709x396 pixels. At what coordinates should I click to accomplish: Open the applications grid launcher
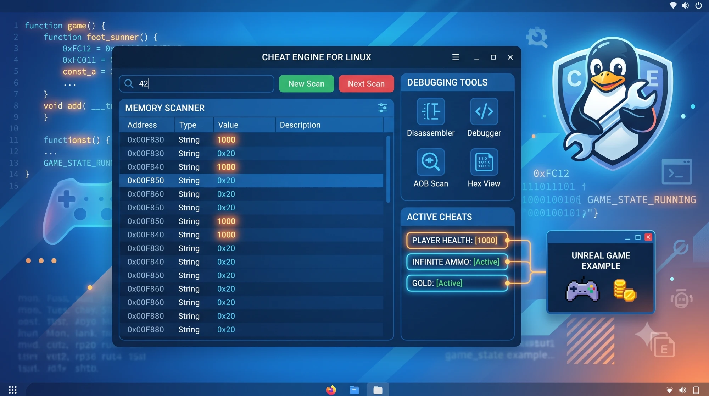(13, 390)
